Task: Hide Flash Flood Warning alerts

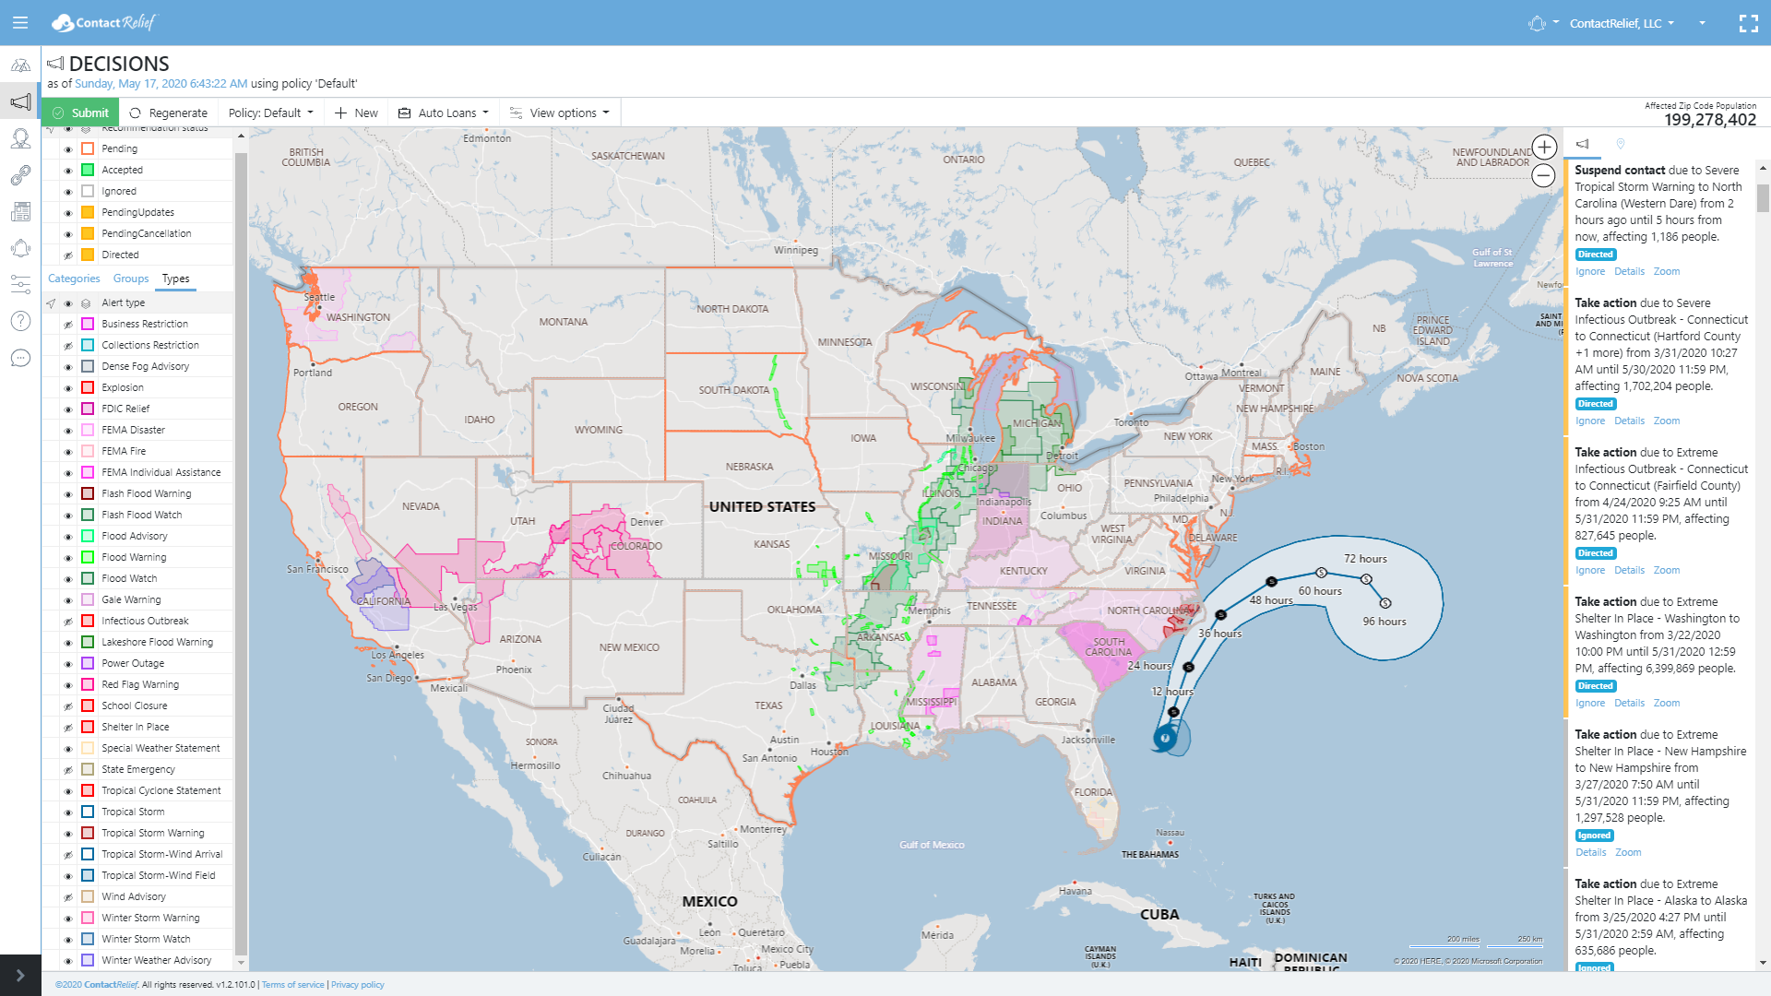Action: pos(67,494)
